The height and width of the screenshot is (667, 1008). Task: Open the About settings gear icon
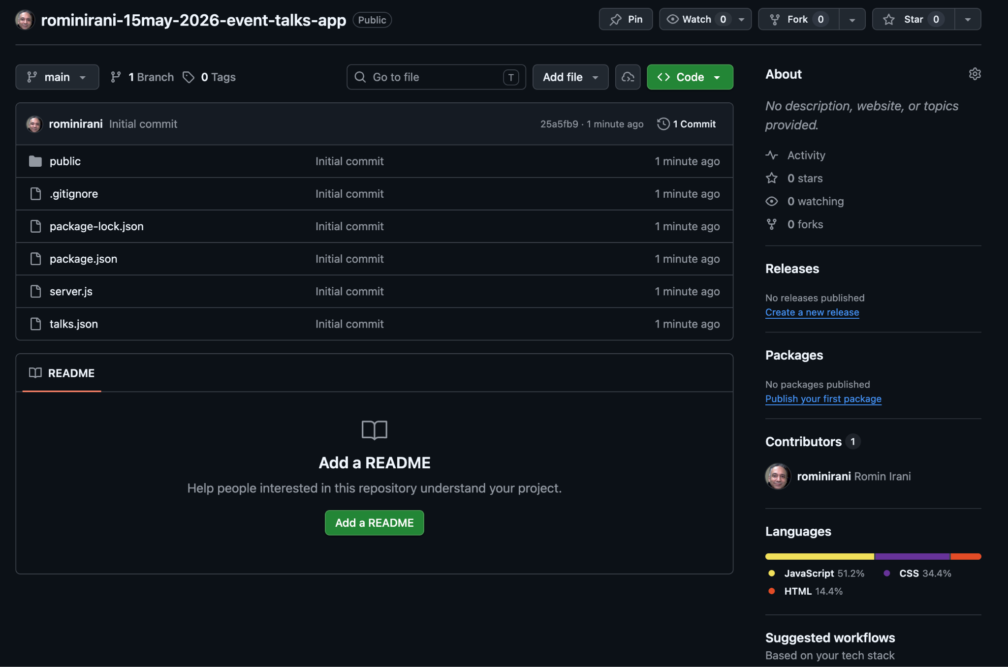pyautogui.click(x=975, y=74)
